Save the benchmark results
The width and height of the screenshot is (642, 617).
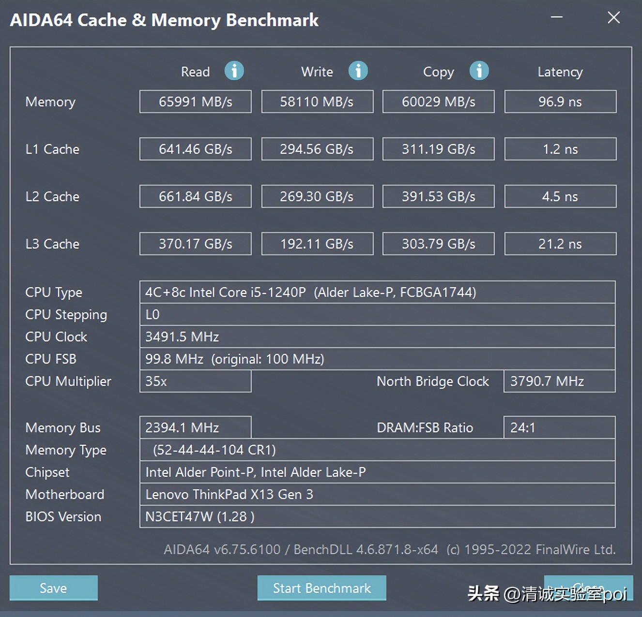pyautogui.click(x=53, y=588)
